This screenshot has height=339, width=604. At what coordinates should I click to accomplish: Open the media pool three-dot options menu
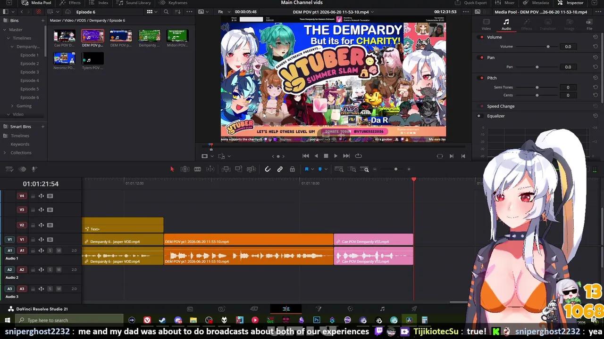tap(189, 12)
